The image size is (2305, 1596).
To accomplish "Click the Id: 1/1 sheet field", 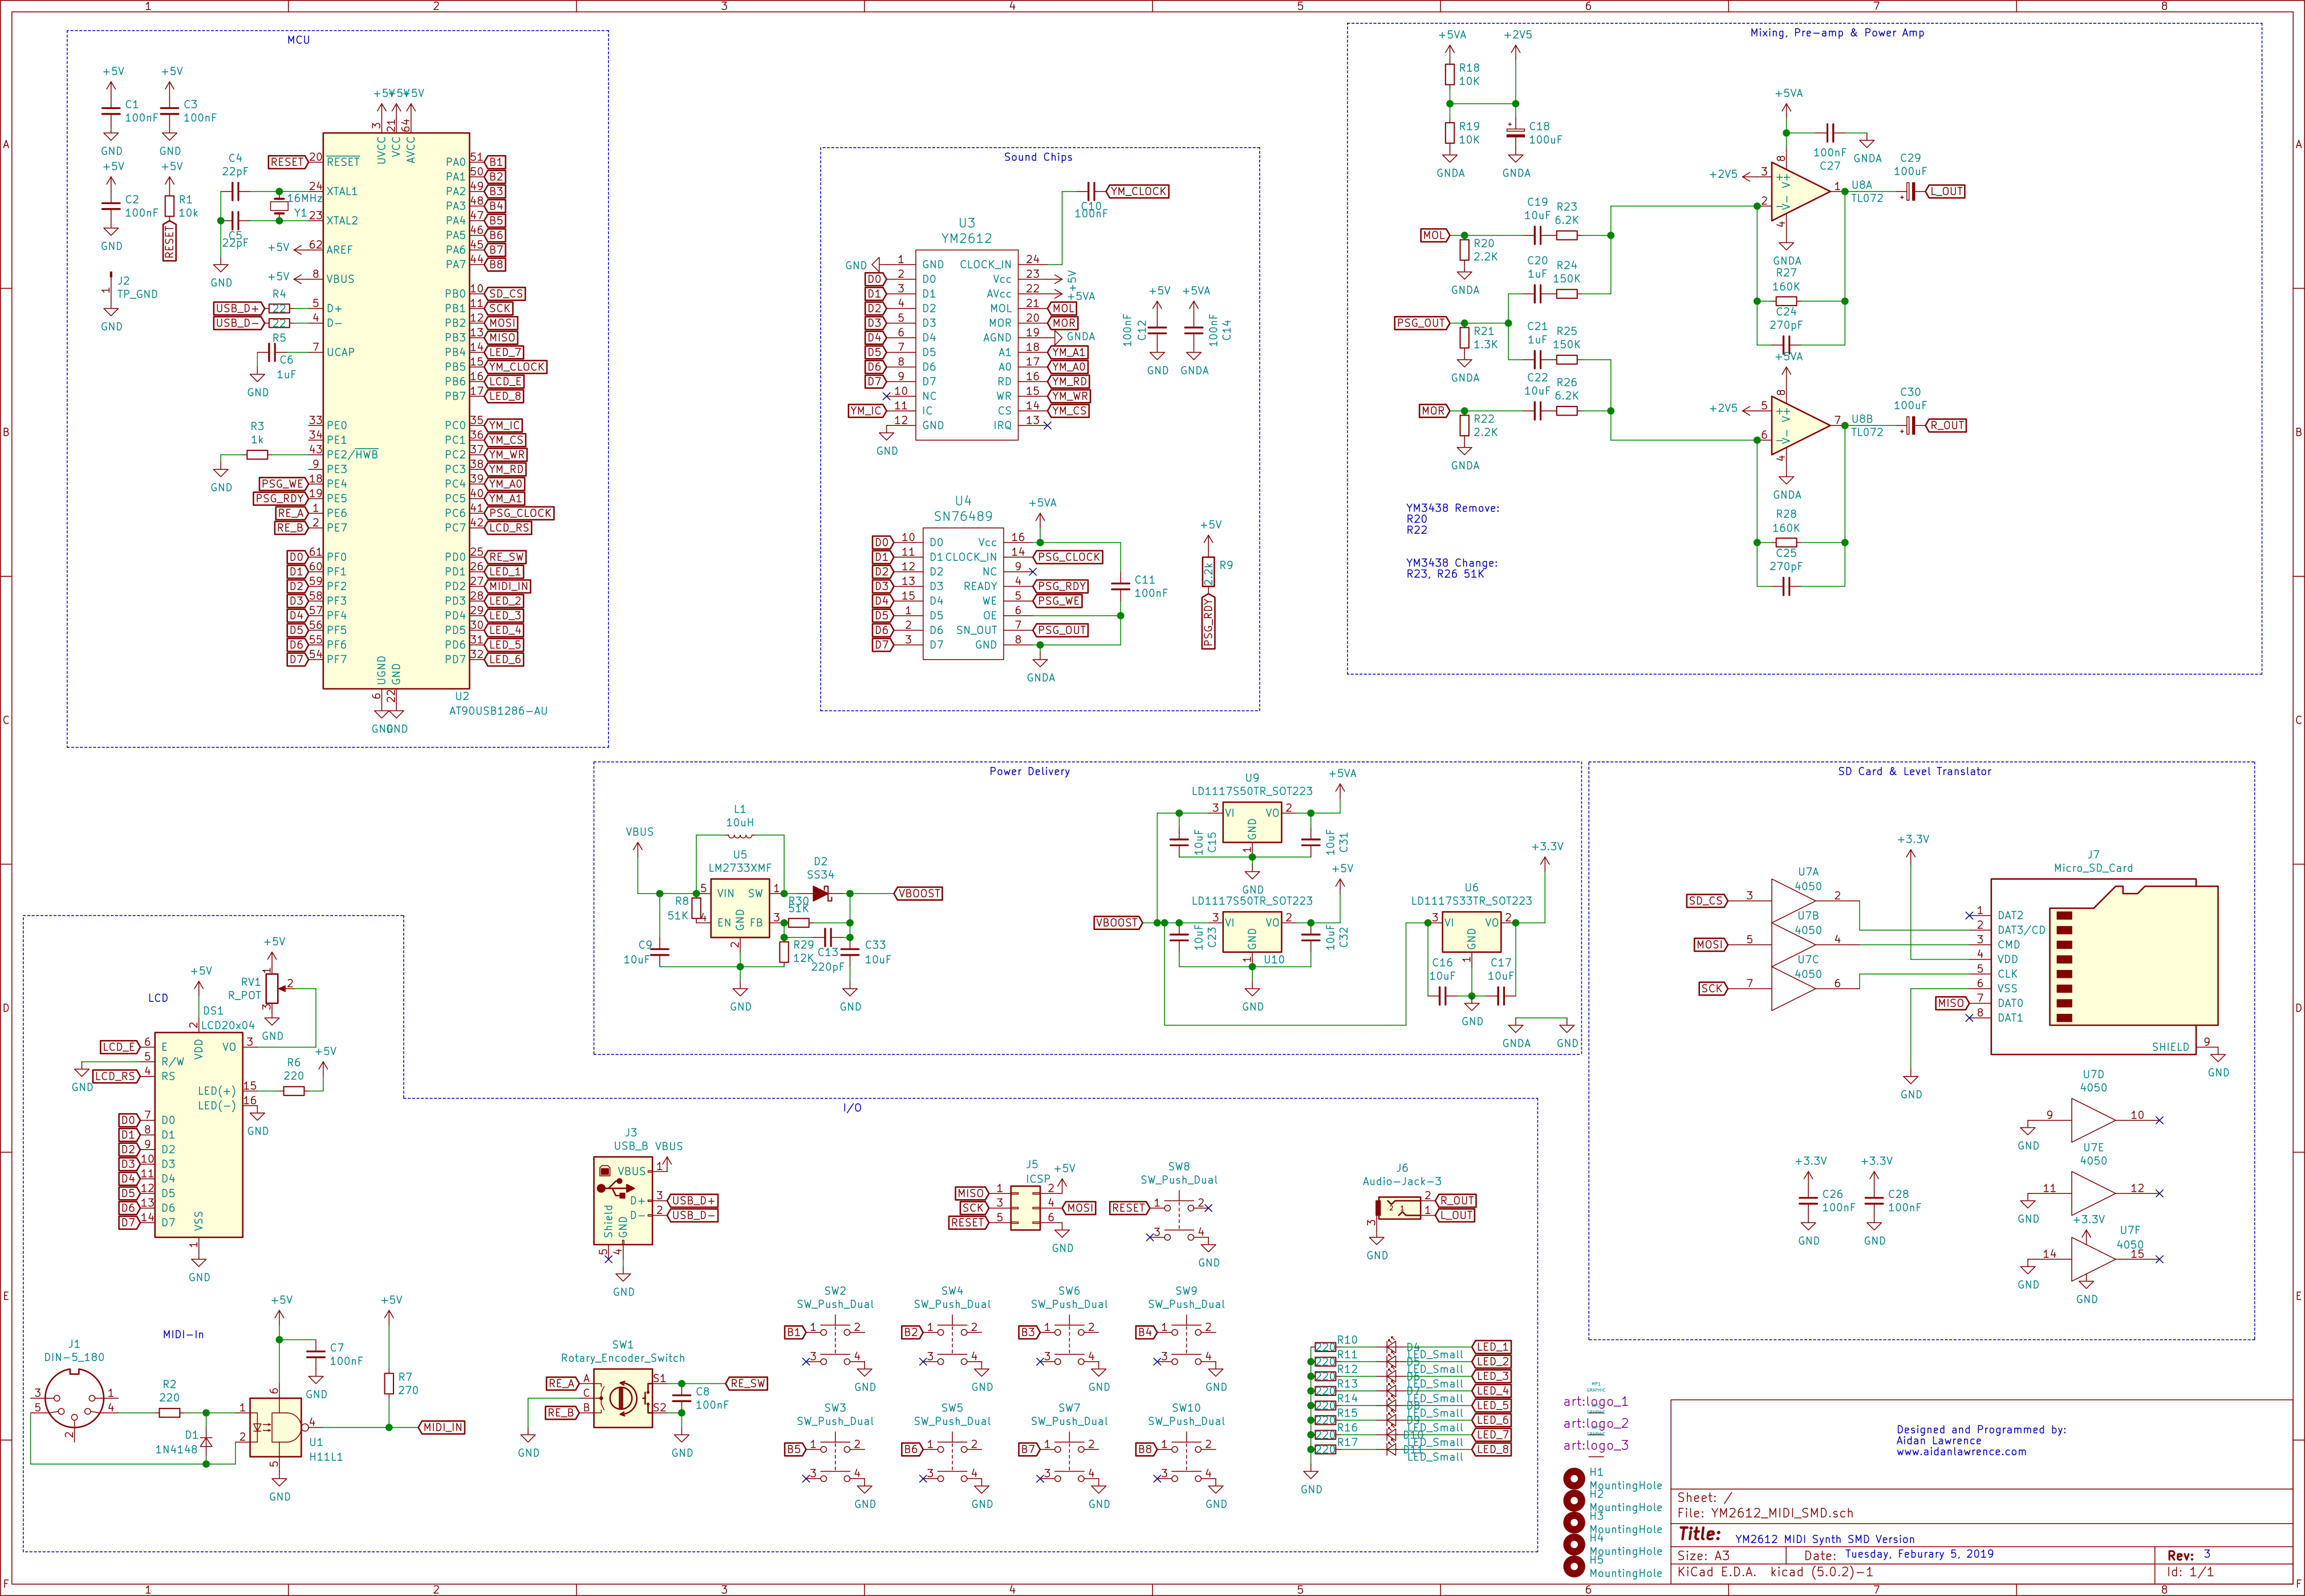I will click(2190, 1572).
